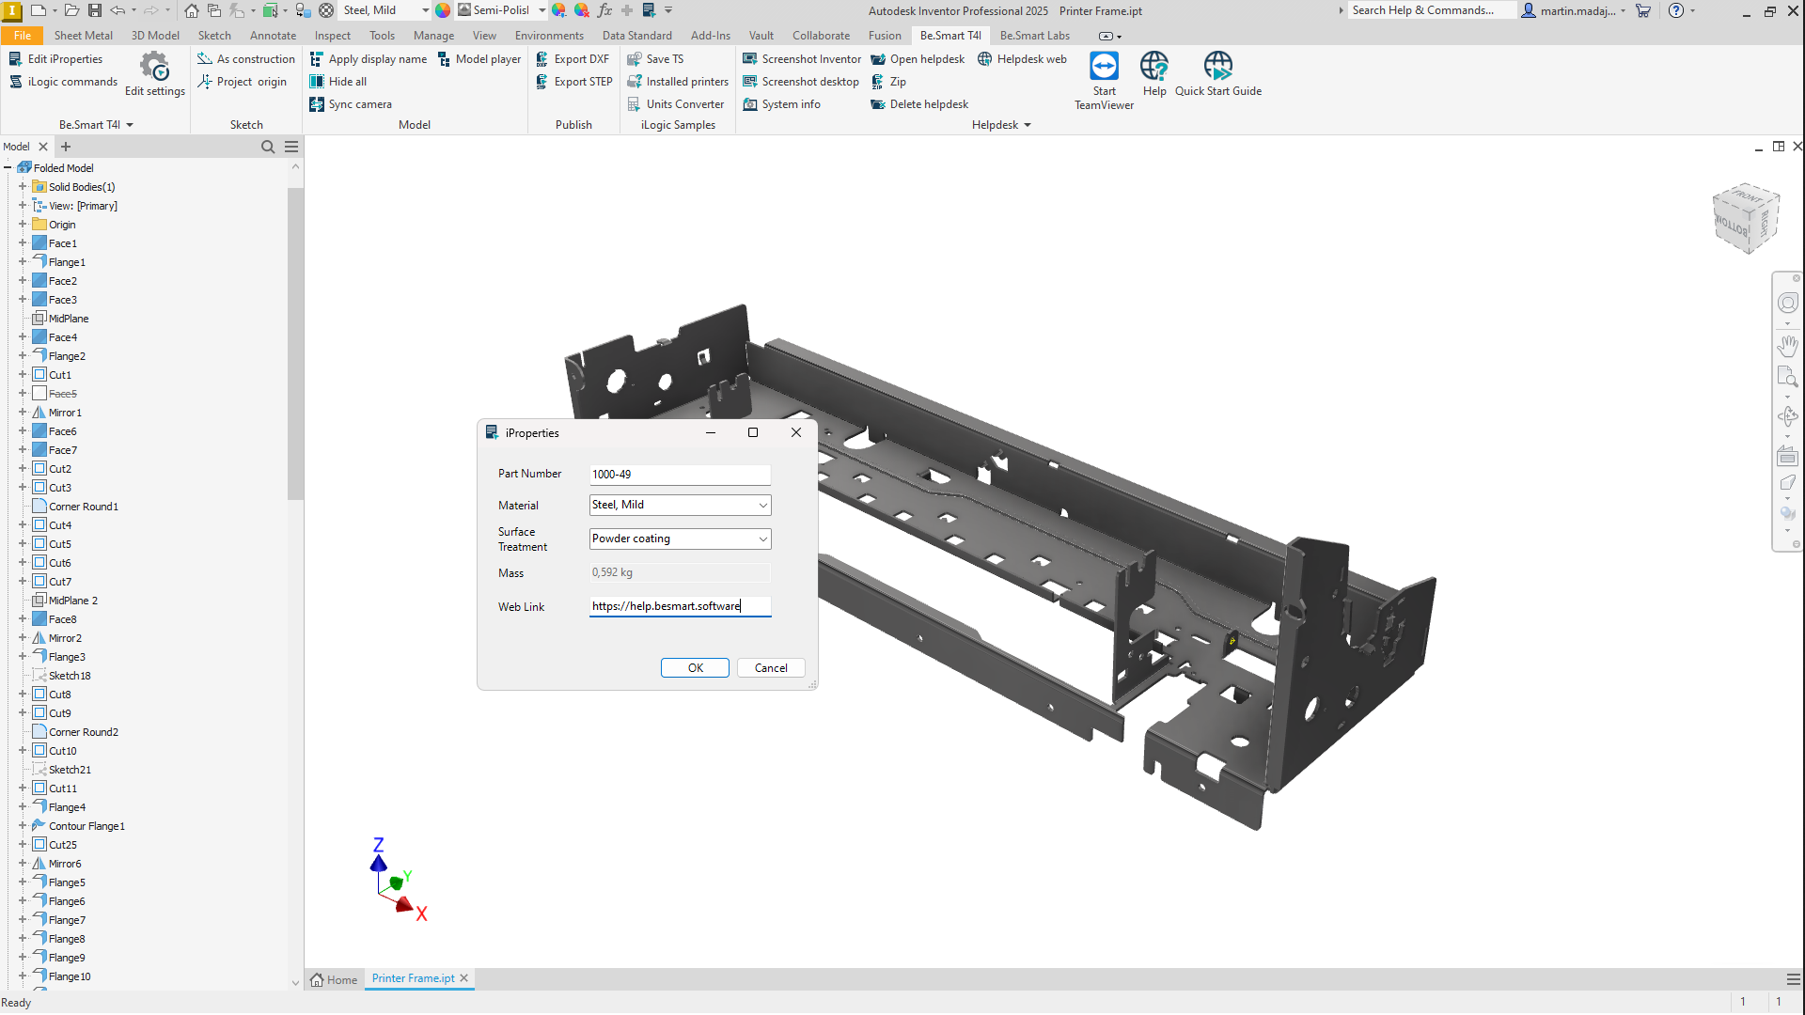The width and height of the screenshot is (1805, 1015).
Task: Collapse the Folded Model root node
Action: tap(8, 168)
